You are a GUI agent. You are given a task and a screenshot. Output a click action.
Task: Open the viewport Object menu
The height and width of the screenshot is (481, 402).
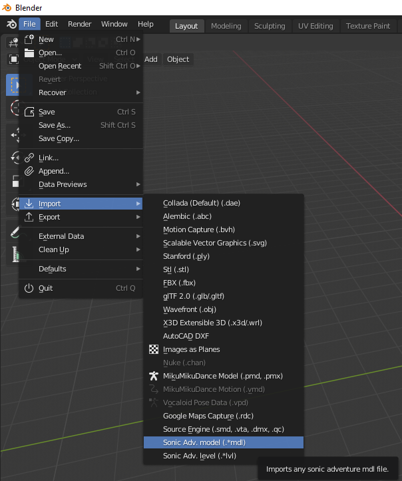click(x=178, y=59)
